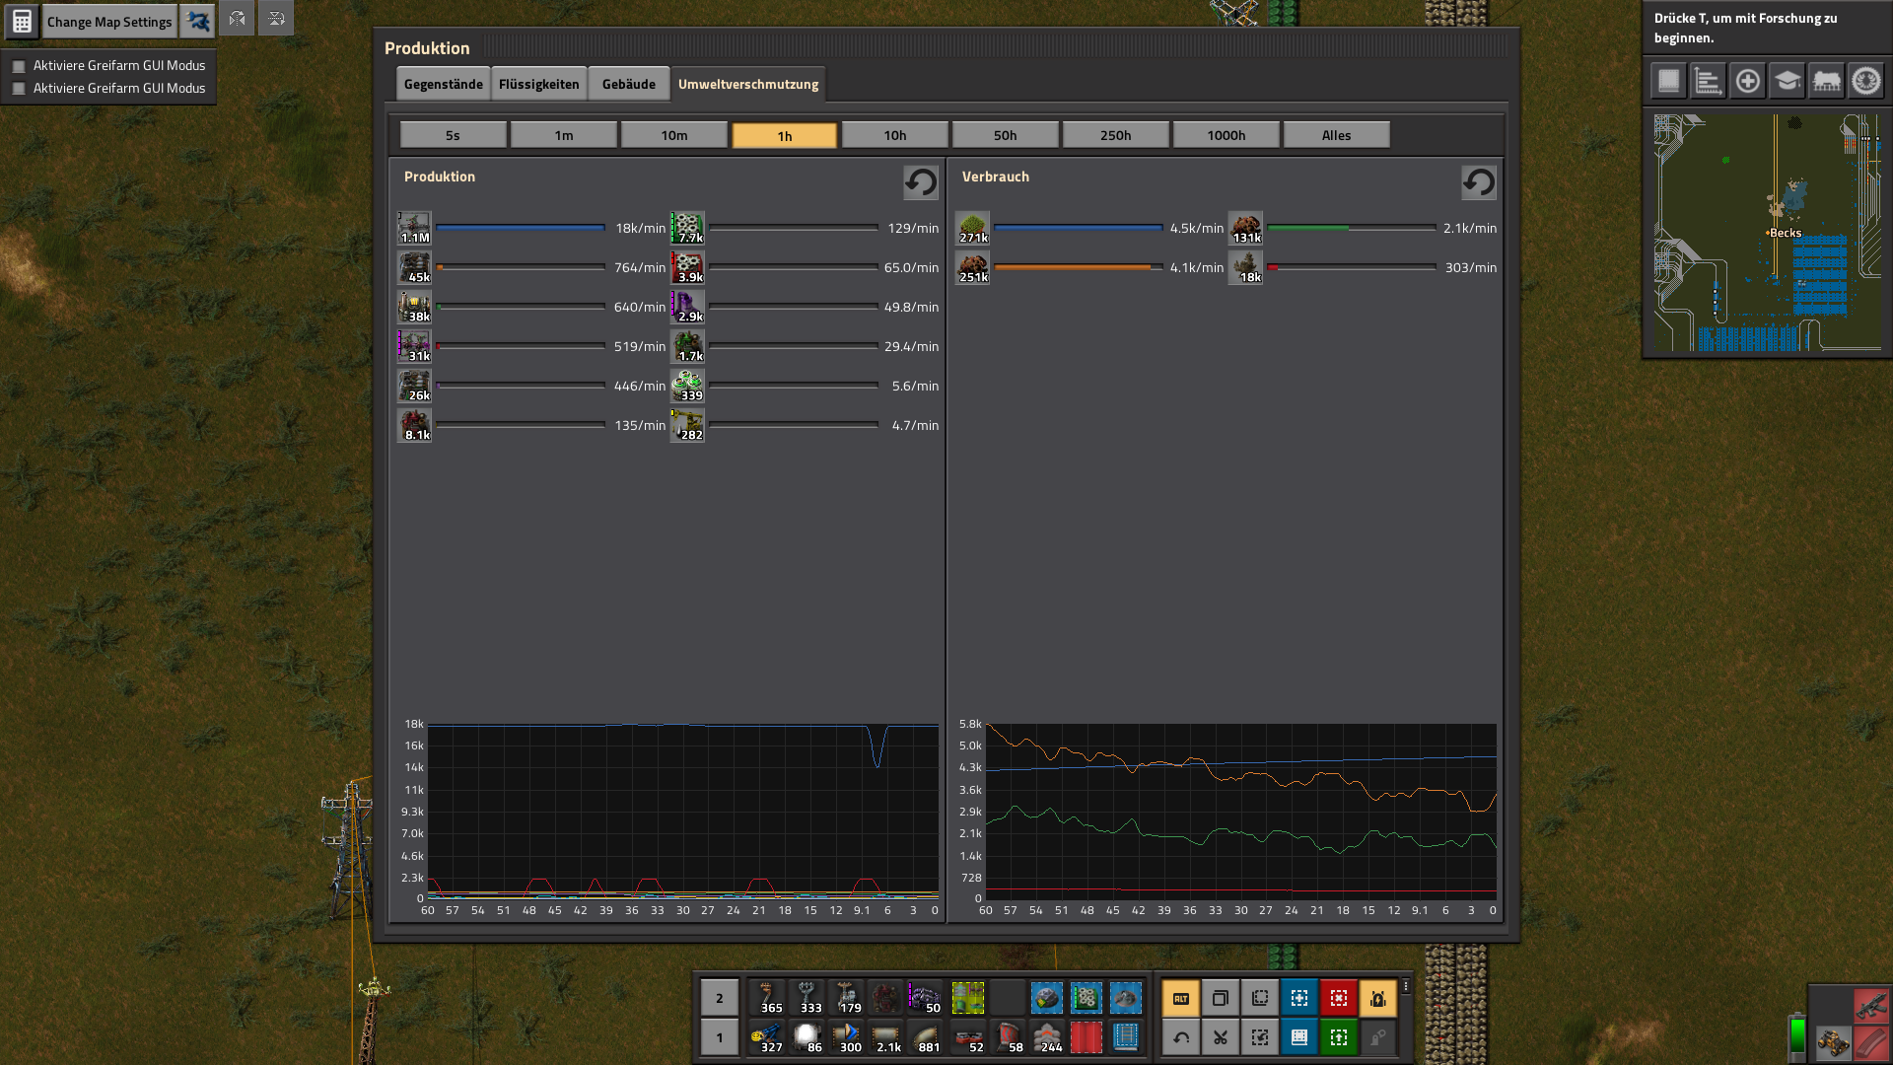Select the quickbar item with count 365
Image resolution: width=1893 pixels, height=1065 pixels.
pos(767,998)
